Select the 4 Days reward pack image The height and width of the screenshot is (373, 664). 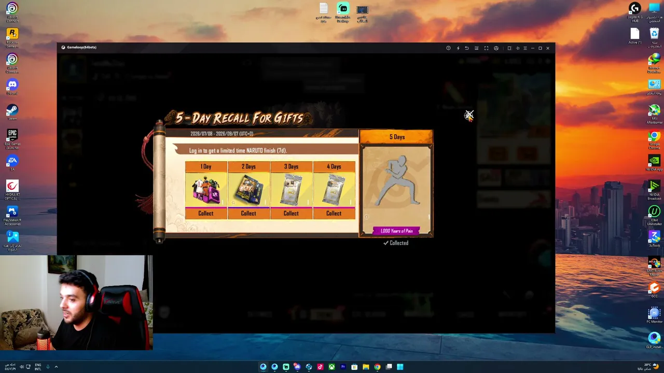click(334, 190)
